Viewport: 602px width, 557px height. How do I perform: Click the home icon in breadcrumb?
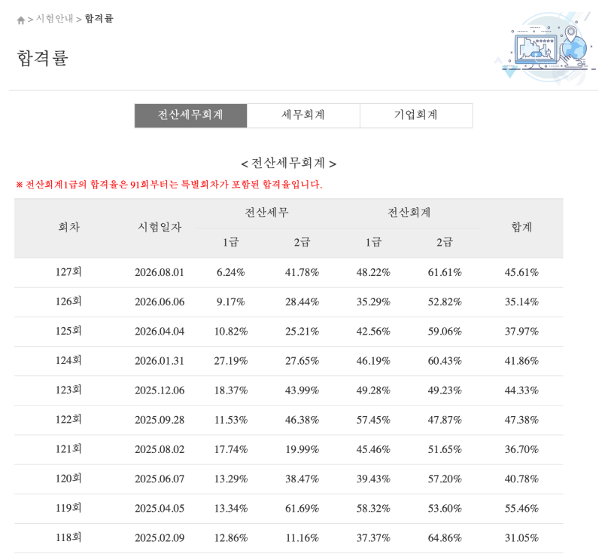[21, 20]
